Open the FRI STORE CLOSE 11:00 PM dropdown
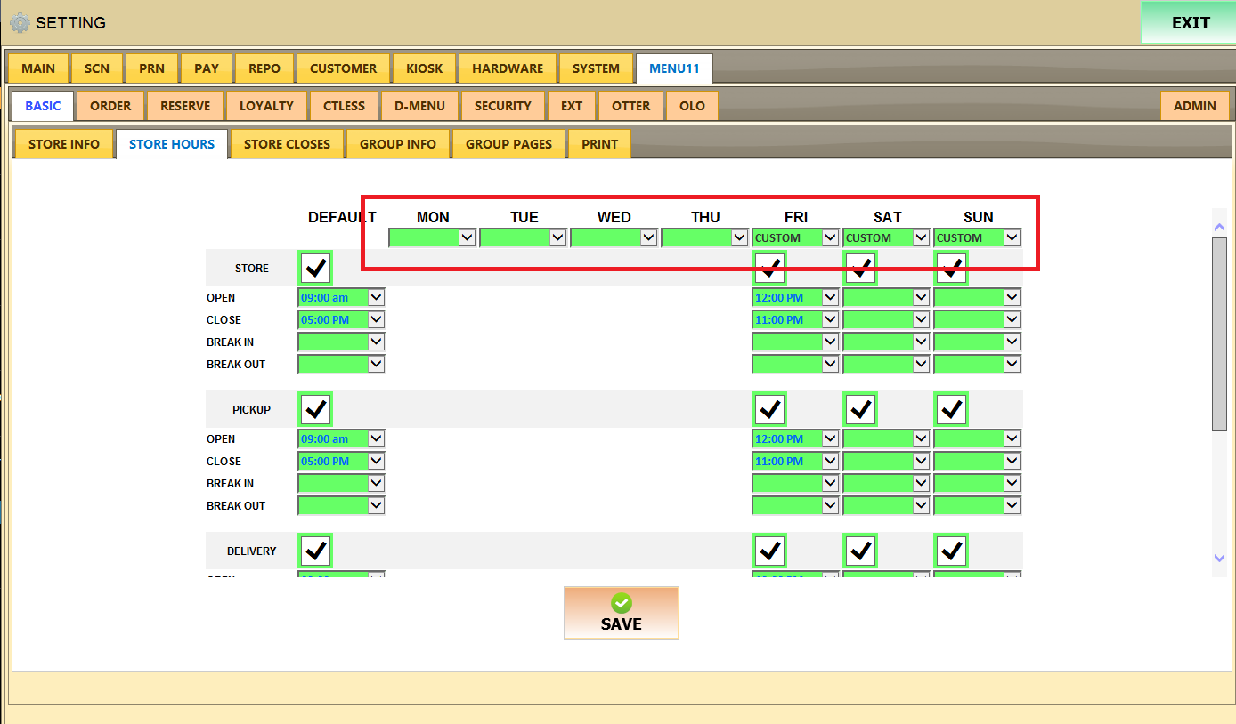 click(x=795, y=319)
